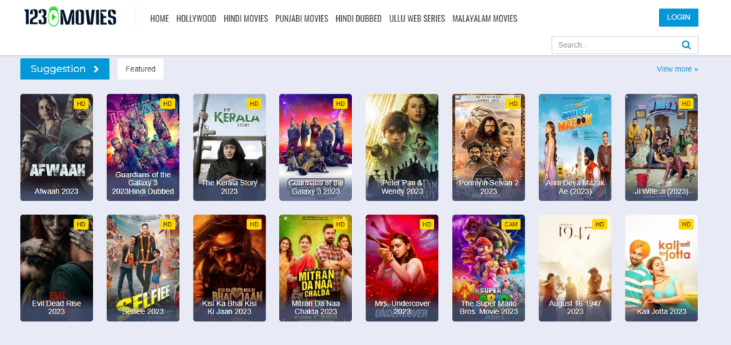This screenshot has height=345, width=731.
Task: Open the Featured tab
Action: 141,69
